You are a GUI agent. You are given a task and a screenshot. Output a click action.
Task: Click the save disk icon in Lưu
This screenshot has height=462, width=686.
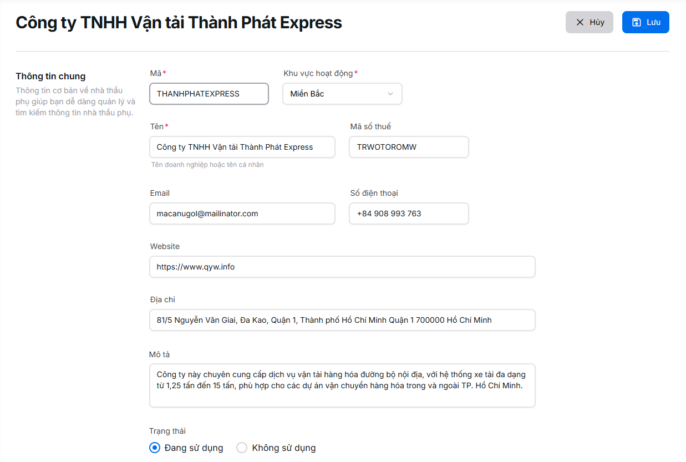(637, 22)
